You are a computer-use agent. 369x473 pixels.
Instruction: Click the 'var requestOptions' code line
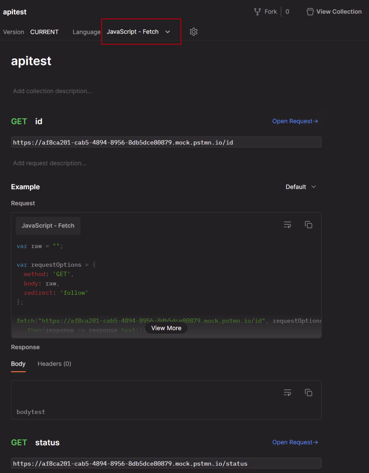(x=56, y=265)
